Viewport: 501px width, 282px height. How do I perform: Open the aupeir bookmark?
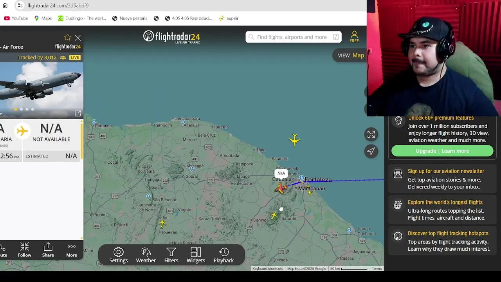coord(229,18)
